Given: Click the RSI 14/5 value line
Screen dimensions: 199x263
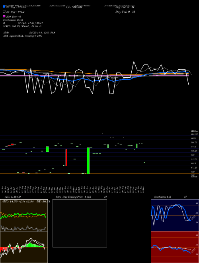Looking at the screenshot, I should pos(23,23).
